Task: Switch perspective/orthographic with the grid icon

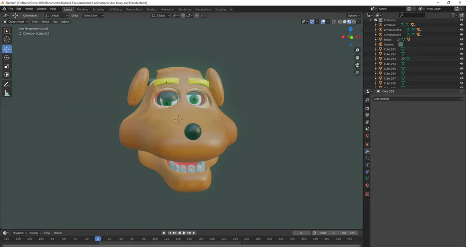Action: click(x=357, y=72)
